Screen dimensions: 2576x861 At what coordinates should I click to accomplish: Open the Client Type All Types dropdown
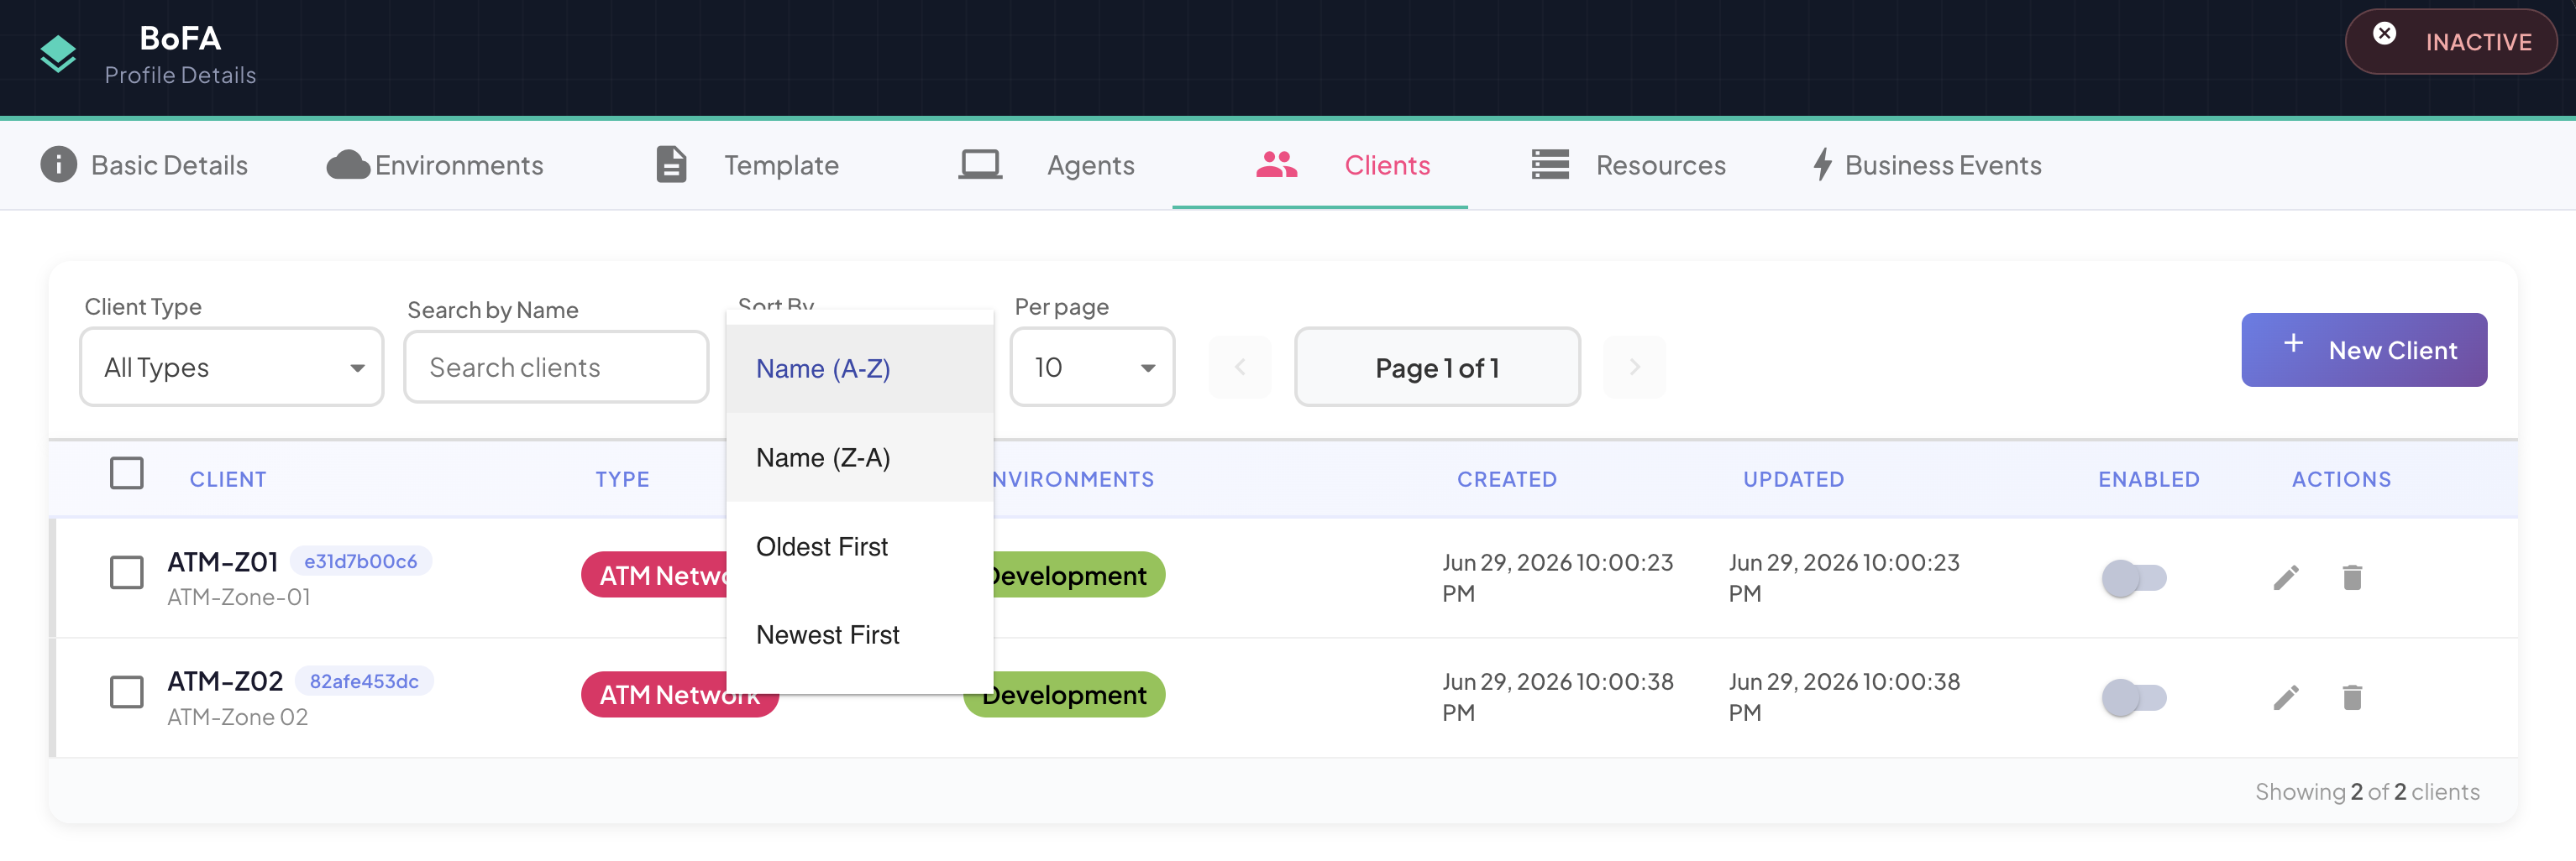point(231,368)
